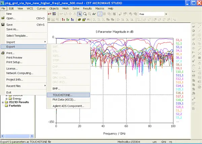Click the S20,1 legend entry
This screenshot has width=202, height=144.
[179, 107]
